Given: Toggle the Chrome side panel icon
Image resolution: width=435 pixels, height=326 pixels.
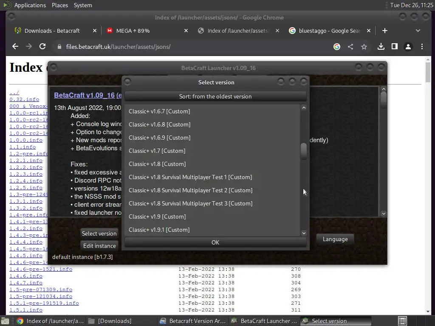Looking at the screenshot, I should (395, 47).
